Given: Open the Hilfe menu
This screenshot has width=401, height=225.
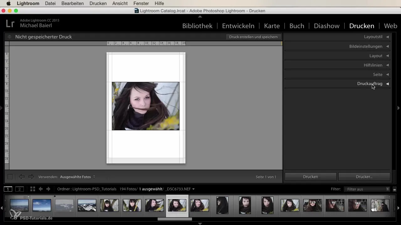Looking at the screenshot, I should (x=159, y=3).
